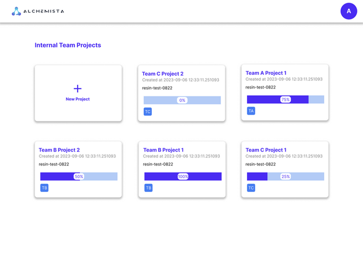Click the New Project label

point(78,99)
